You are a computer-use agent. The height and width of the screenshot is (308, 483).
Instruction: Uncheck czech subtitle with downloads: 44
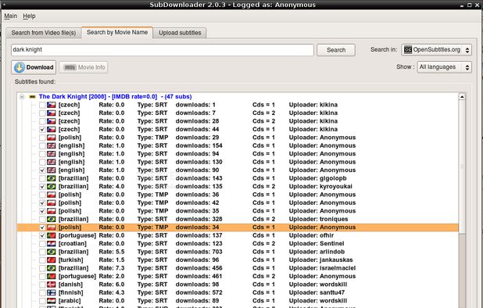pyautogui.click(x=42, y=129)
